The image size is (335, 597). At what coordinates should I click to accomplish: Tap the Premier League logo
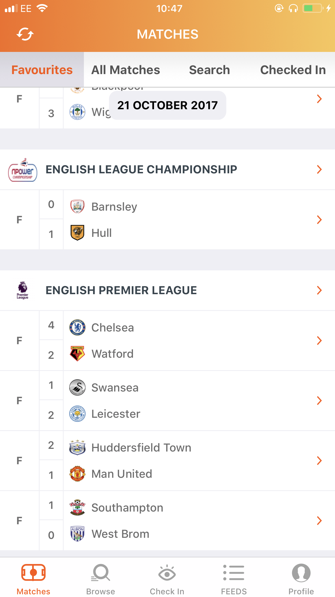pyautogui.click(x=23, y=290)
